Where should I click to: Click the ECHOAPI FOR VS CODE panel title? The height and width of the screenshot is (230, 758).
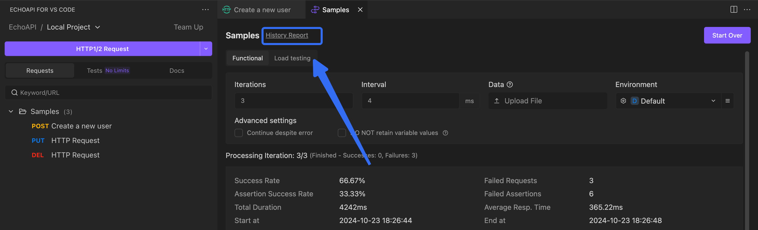point(42,10)
